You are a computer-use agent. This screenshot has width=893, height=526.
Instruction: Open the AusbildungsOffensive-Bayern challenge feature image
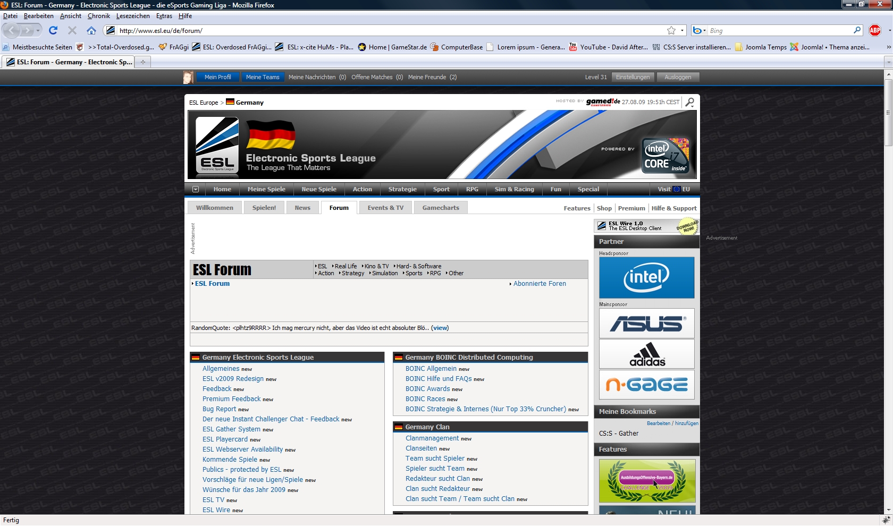pos(647,481)
